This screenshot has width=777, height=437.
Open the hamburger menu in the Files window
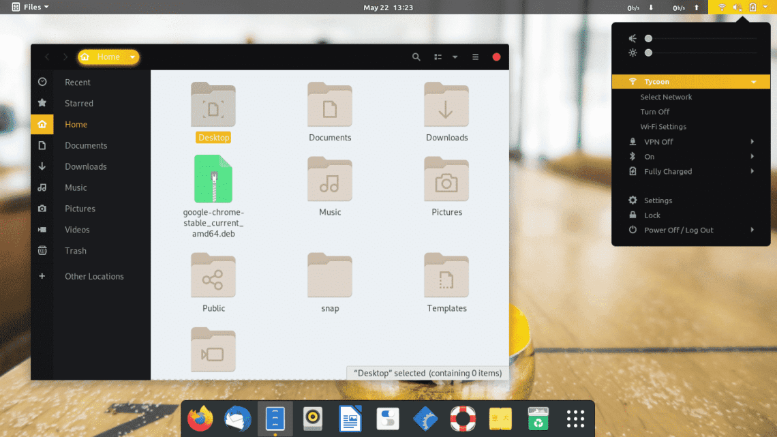[x=474, y=57]
